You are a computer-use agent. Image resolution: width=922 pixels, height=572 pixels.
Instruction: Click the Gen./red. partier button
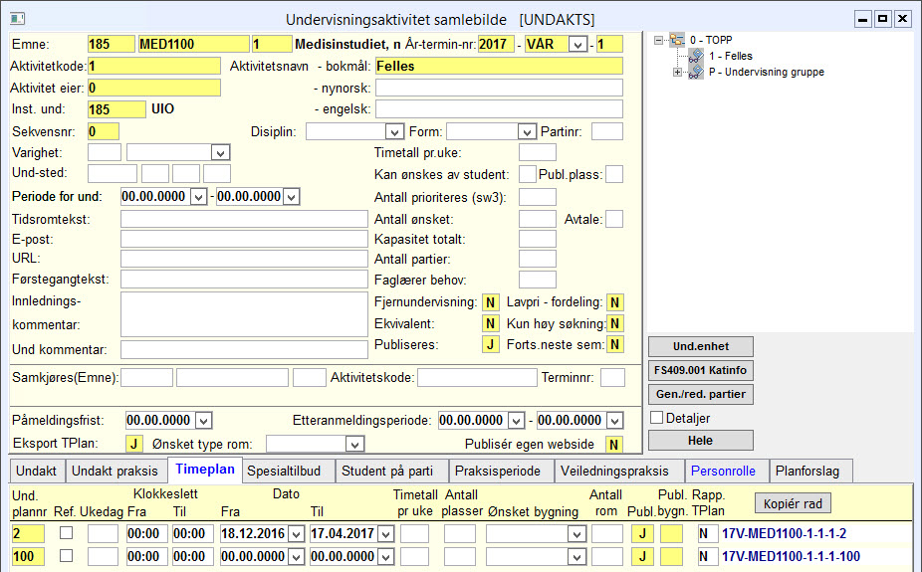coord(701,394)
